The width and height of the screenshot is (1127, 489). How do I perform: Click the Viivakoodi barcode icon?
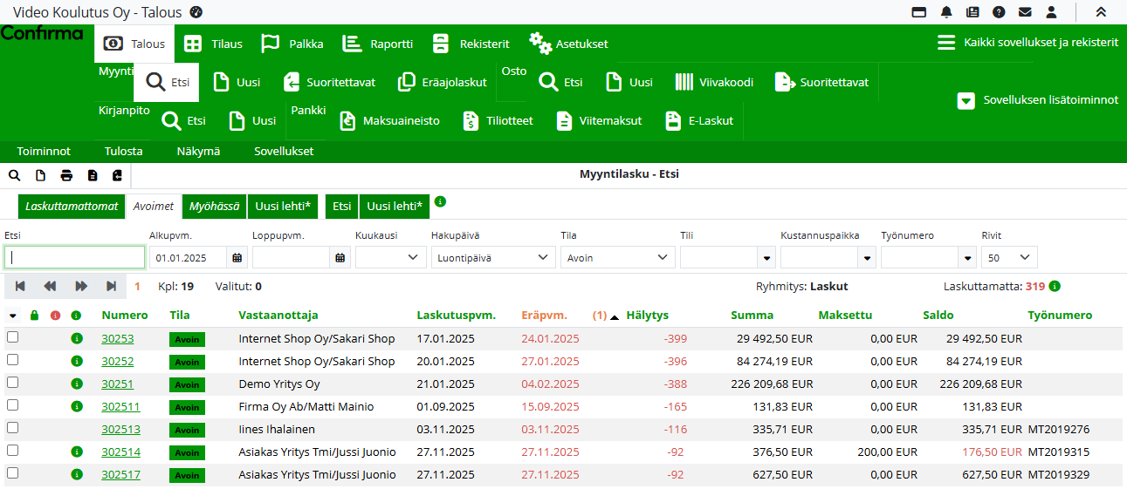pyautogui.click(x=684, y=82)
